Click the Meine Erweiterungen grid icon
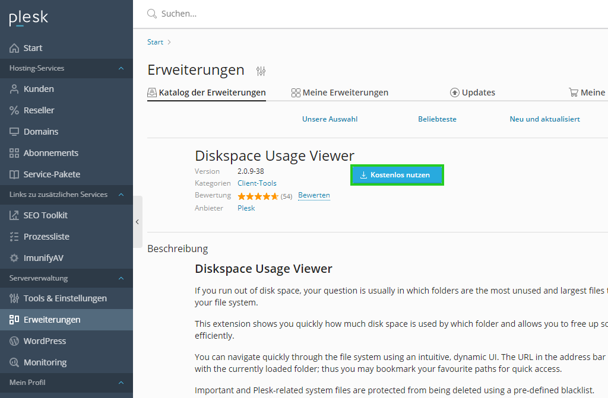Screen dimensions: 608x398 [x=296, y=93]
